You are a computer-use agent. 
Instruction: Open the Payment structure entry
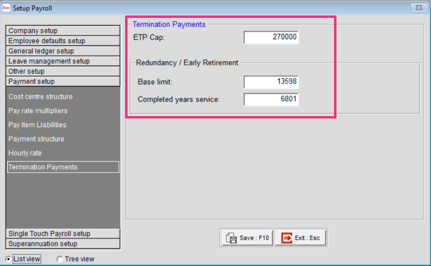pyautogui.click(x=36, y=139)
